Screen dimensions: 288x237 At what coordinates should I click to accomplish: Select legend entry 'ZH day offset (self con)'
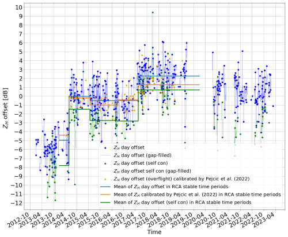pos(141,163)
